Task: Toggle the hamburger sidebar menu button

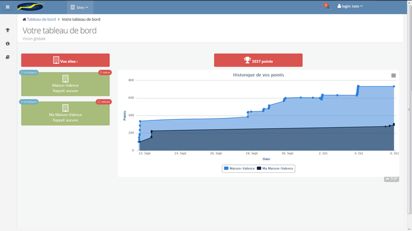Action: (x=7, y=7)
